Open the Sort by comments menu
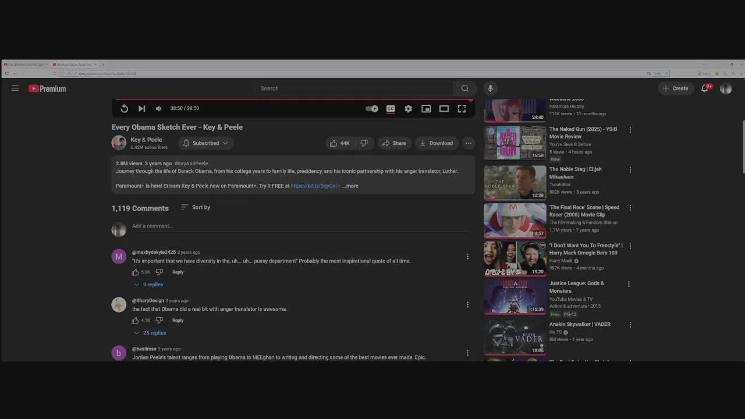 point(196,207)
